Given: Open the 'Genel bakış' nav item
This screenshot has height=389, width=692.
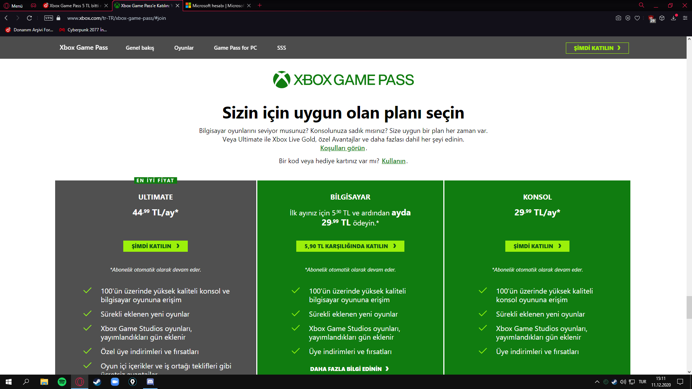Looking at the screenshot, I should (140, 48).
